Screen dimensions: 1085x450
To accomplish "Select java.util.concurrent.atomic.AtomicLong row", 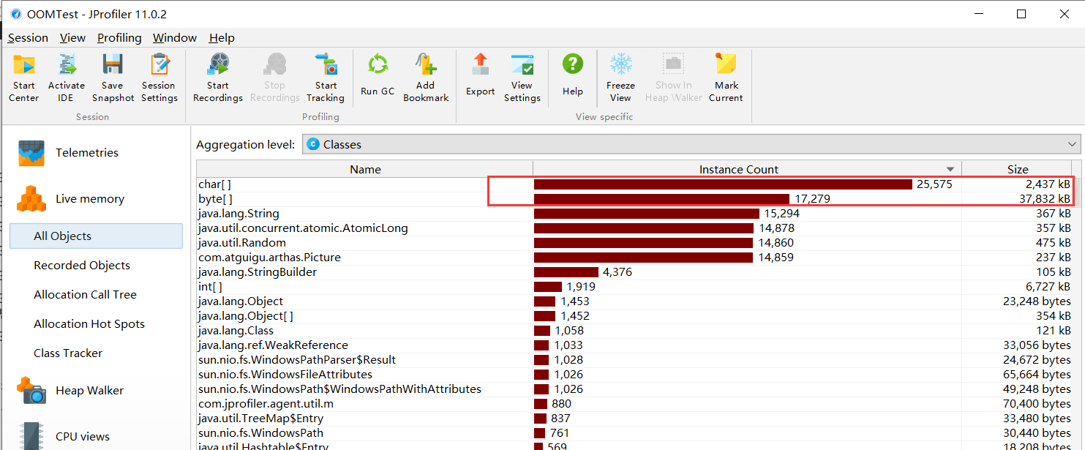I will [634, 228].
